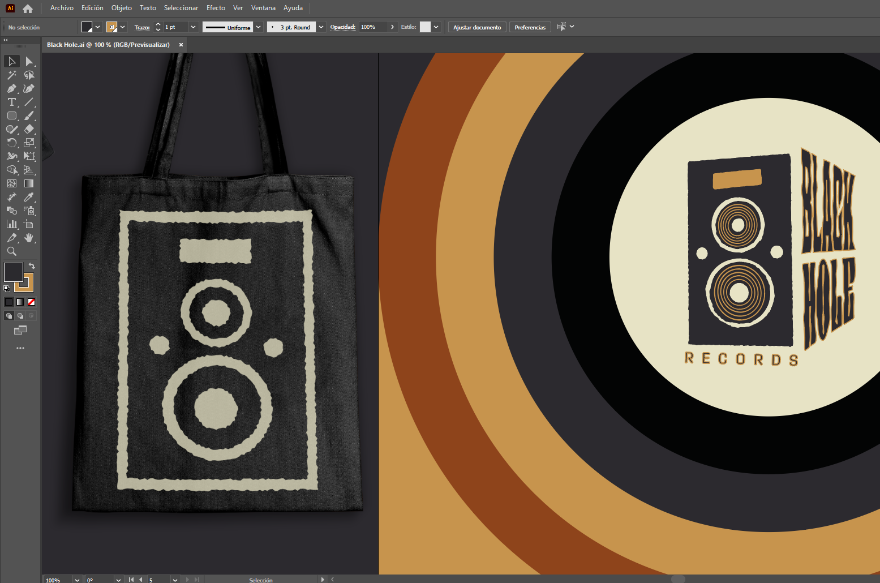
Task: Open the Objeto menu
Action: (122, 8)
